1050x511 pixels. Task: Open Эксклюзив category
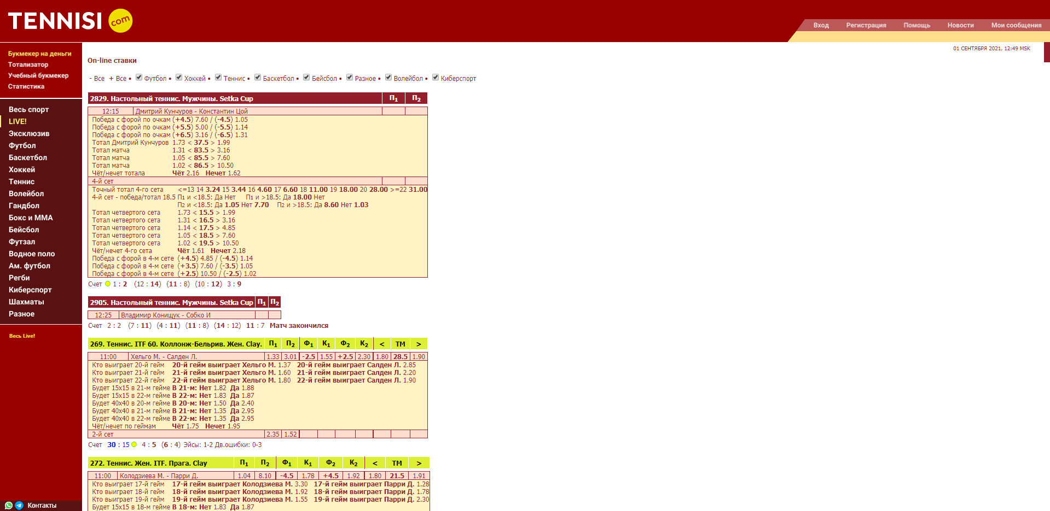point(29,133)
